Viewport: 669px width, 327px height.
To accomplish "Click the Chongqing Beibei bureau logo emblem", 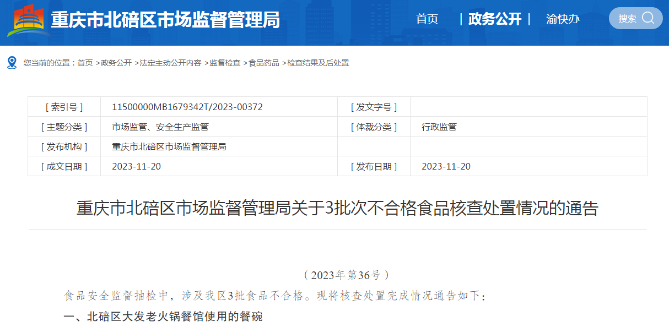I will (28, 20).
